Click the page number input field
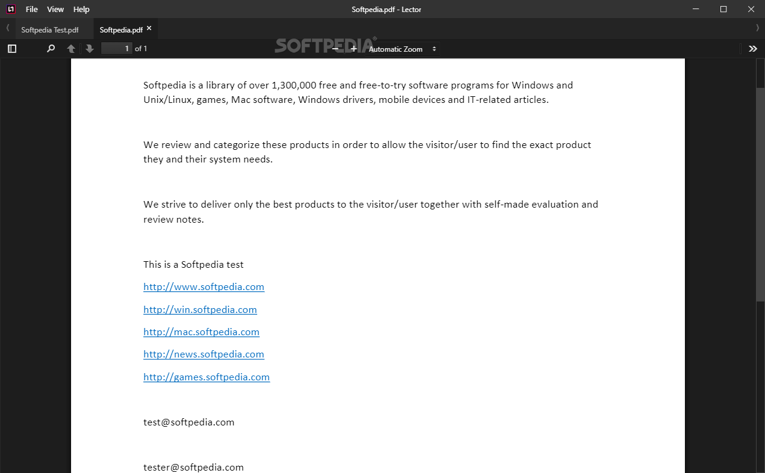 click(116, 49)
